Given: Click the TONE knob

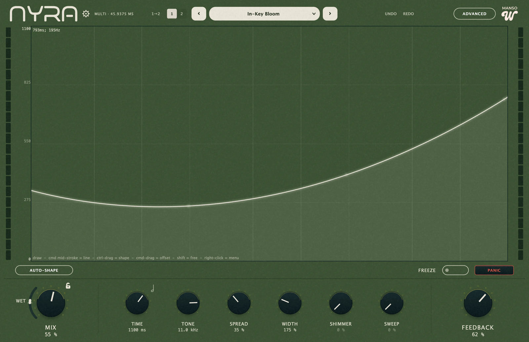Looking at the screenshot, I should tap(188, 303).
